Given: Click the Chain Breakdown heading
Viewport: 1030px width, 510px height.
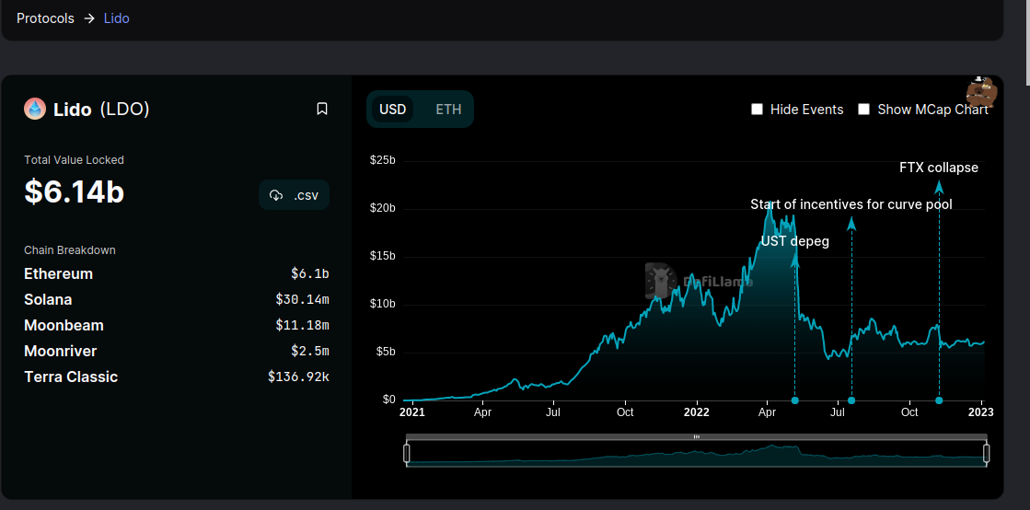Looking at the screenshot, I should pyautogui.click(x=70, y=249).
